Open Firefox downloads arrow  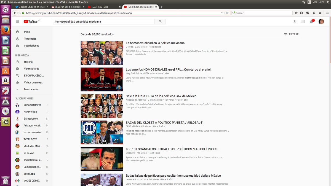click(314, 13)
